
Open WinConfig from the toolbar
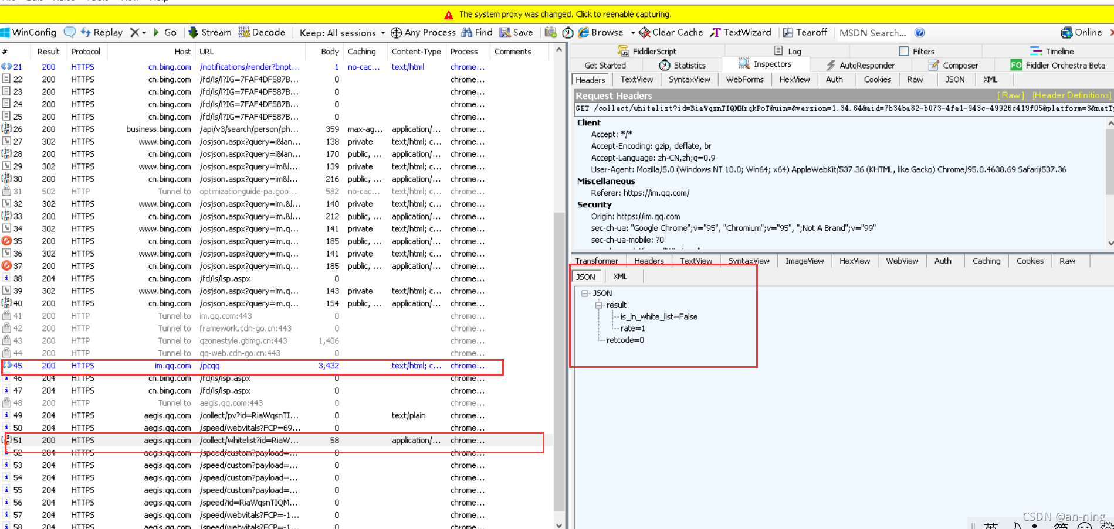pos(29,33)
